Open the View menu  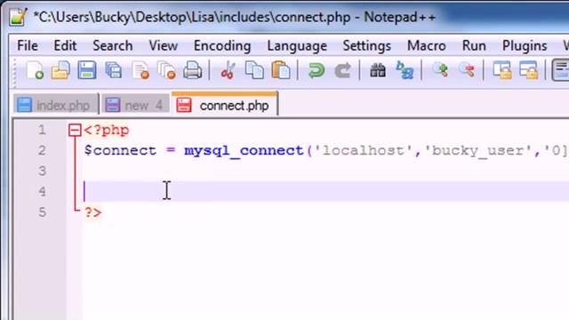[x=164, y=45]
